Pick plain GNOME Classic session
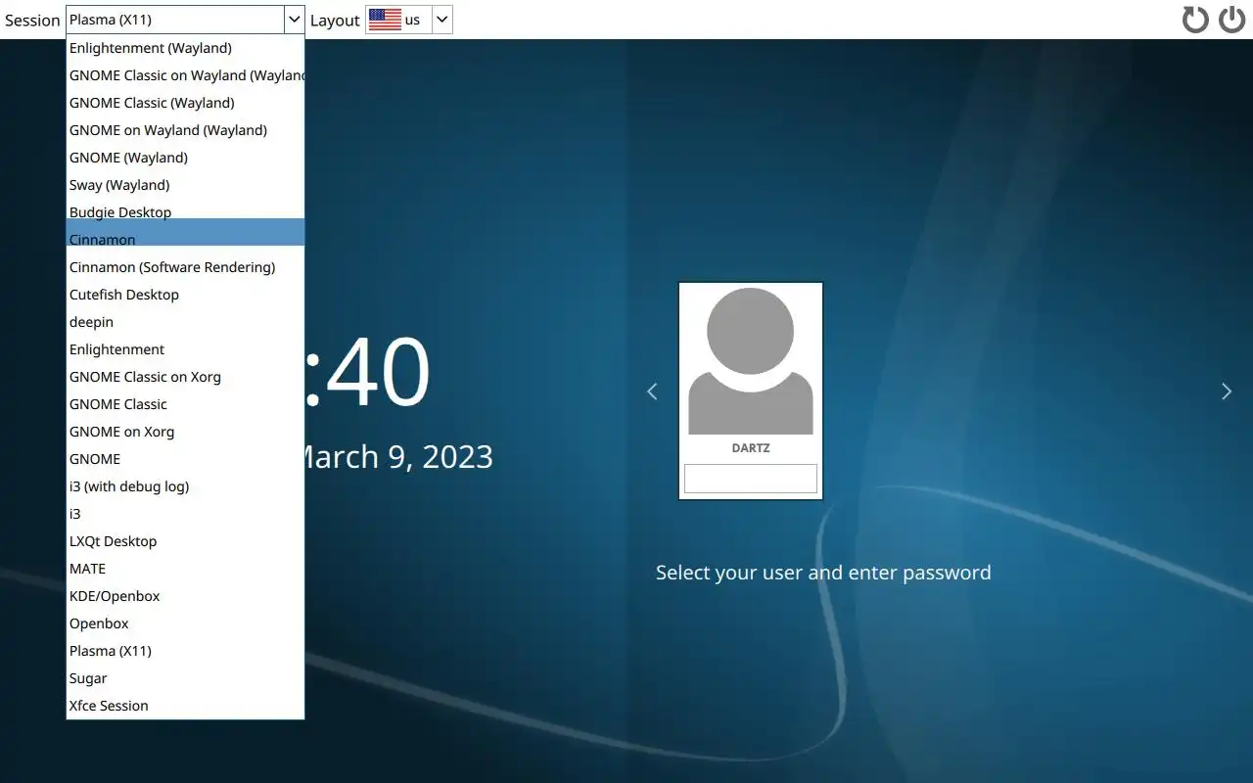The image size is (1253, 783). (185, 404)
